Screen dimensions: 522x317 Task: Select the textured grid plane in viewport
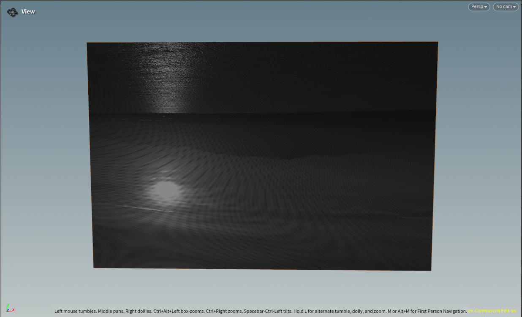(x=262, y=155)
